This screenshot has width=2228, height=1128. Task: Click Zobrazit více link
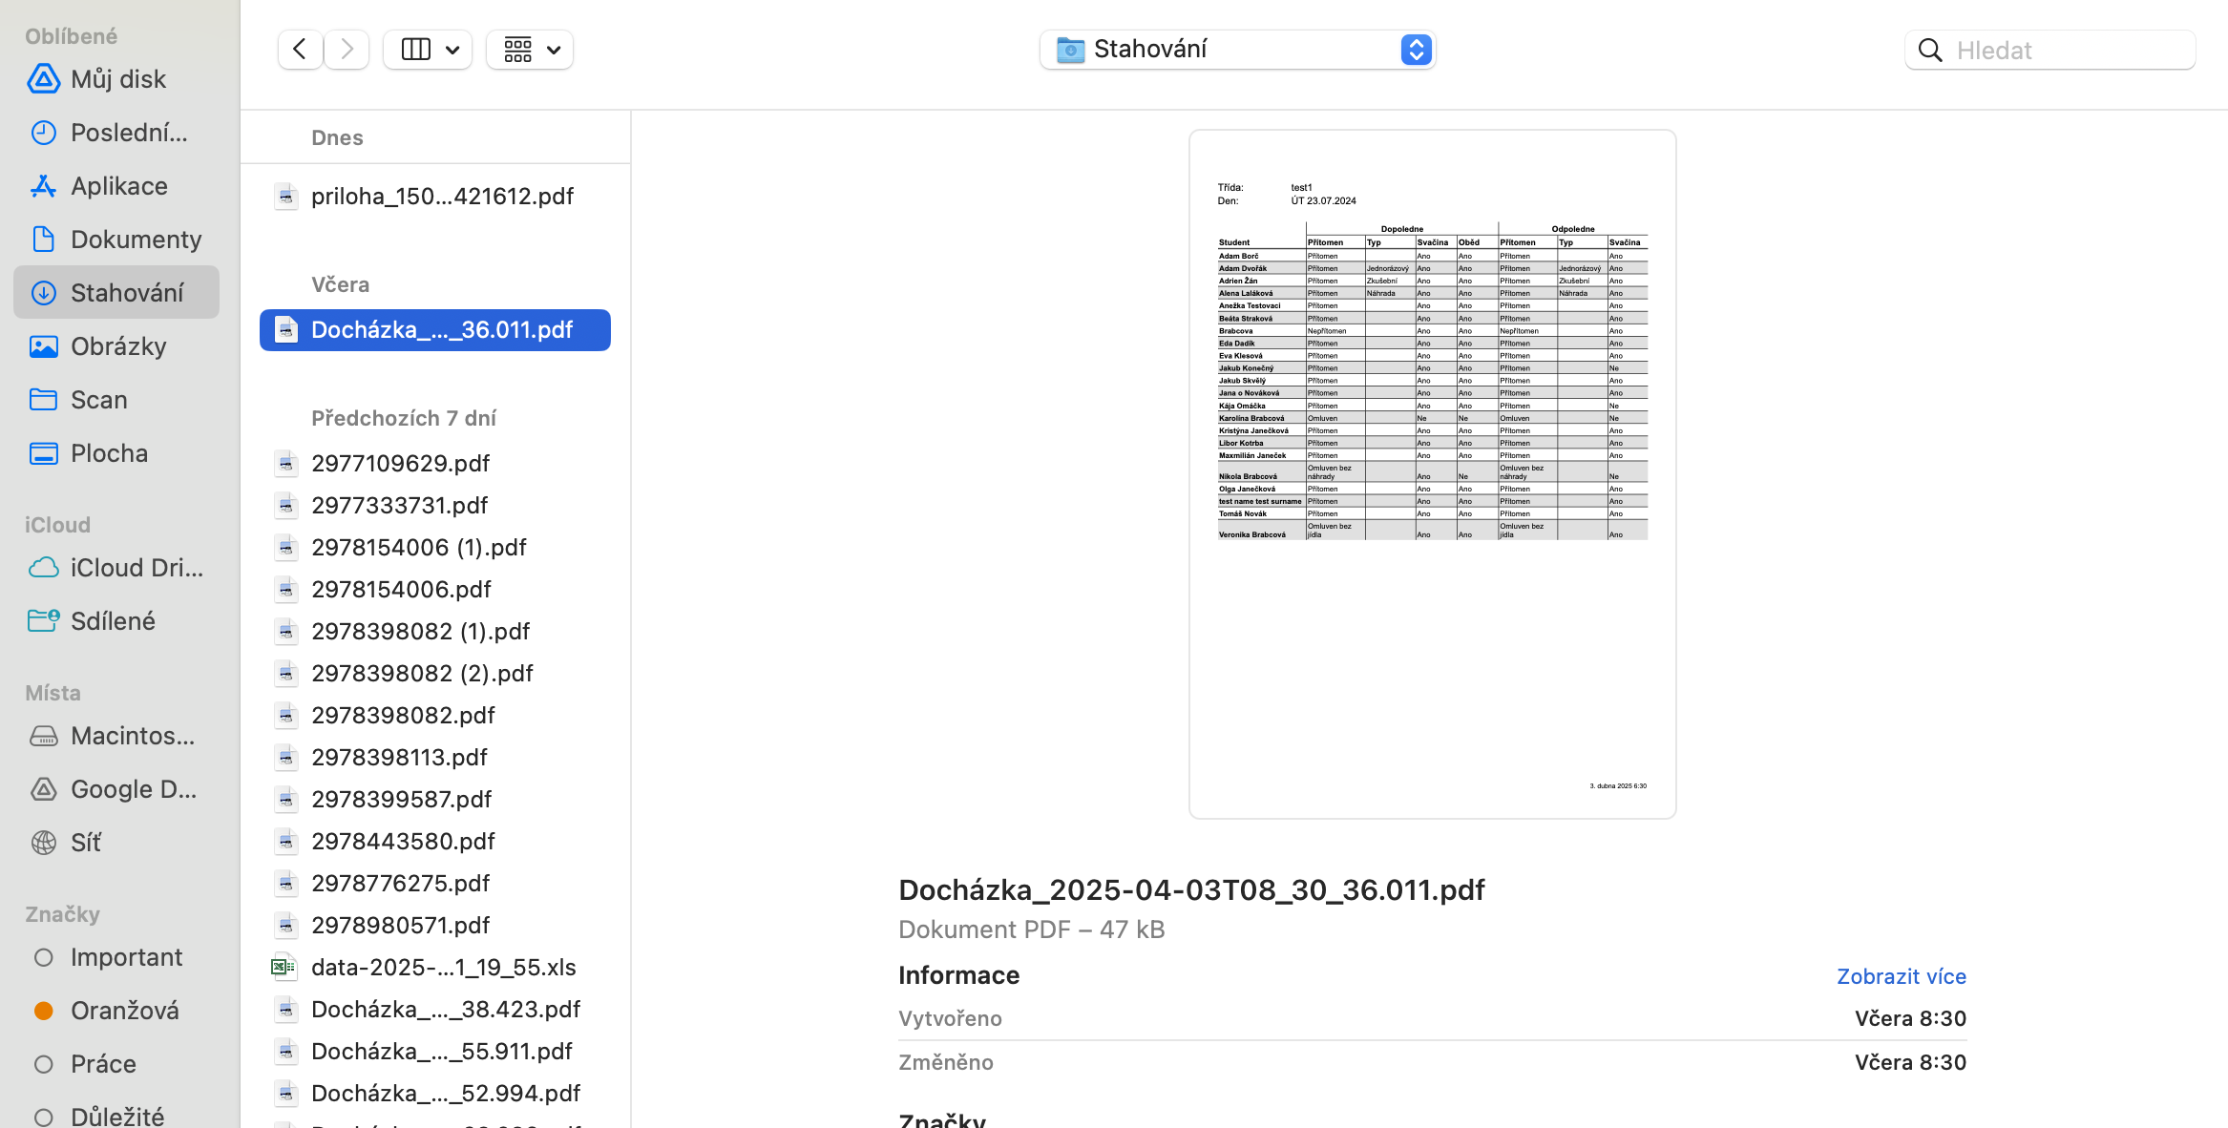coord(1901,976)
